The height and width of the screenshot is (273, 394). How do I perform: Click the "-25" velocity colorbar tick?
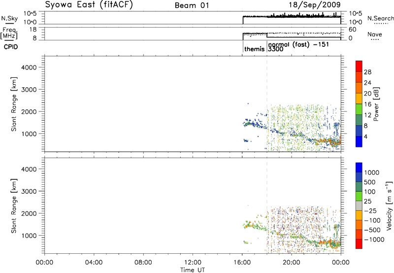[370, 210]
